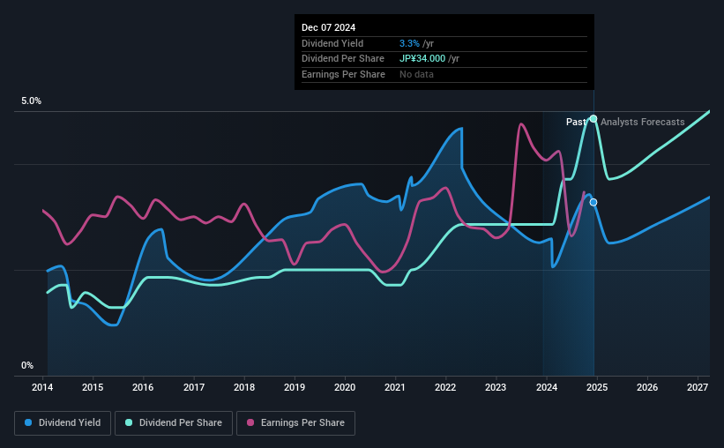
Task: Click the Analysts Forecasts label
Action: [642, 122]
